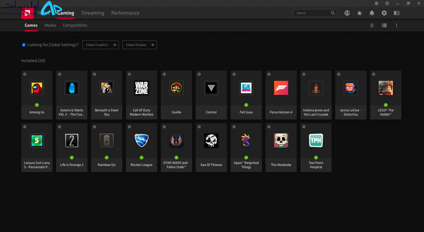424x232 pixels.
Task: Select the Media sub-tab
Action: click(x=50, y=25)
